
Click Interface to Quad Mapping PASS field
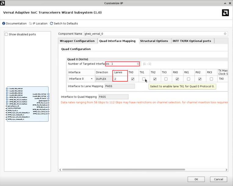(113, 97)
